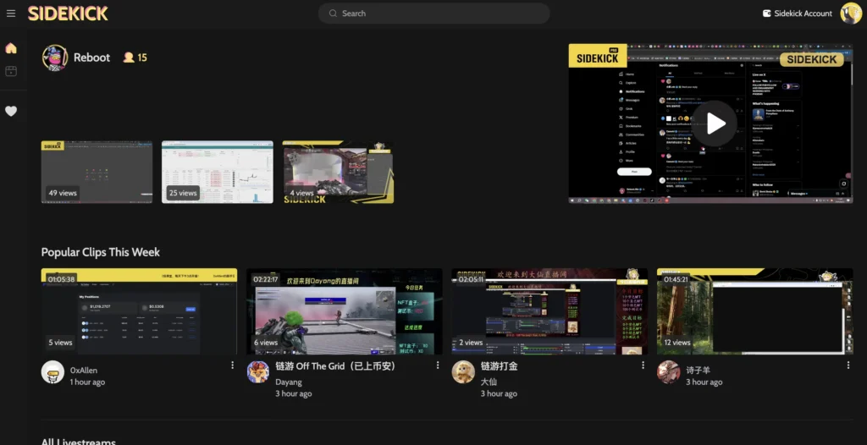Click the wallet icon beside Sidekick Account
The width and height of the screenshot is (867, 445).
767,14
